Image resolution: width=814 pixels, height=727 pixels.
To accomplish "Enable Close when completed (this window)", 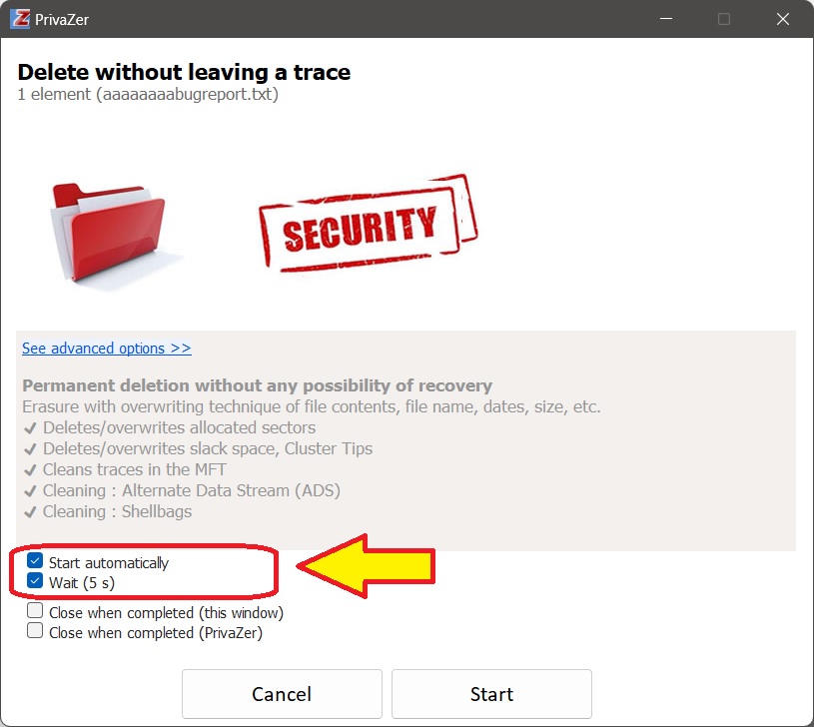I will (x=36, y=611).
